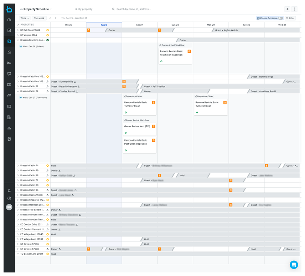Collapse the Brasada Cabin 24 row
This screenshot has height=276, width=305.
click(x=18, y=92)
